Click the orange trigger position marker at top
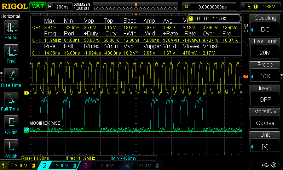 [x=136, y=15]
